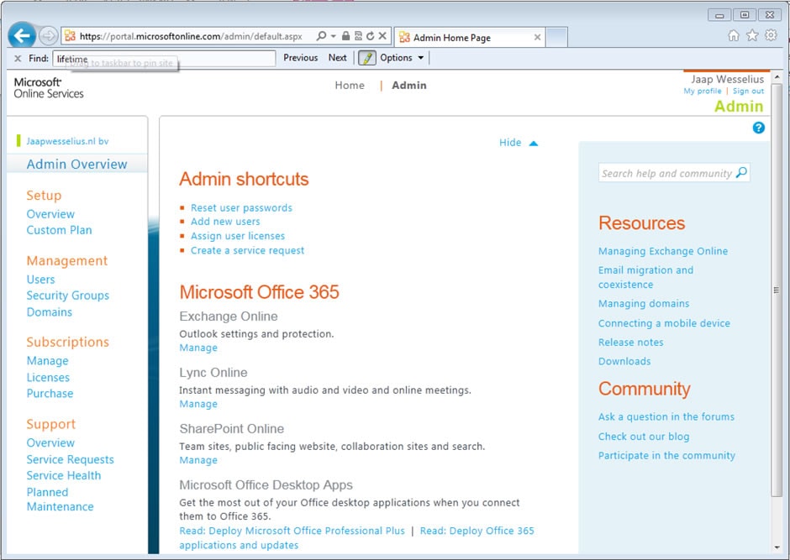This screenshot has height=560, width=790.
Task: Open Manage under Subscriptions
Action: pyautogui.click(x=47, y=361)
